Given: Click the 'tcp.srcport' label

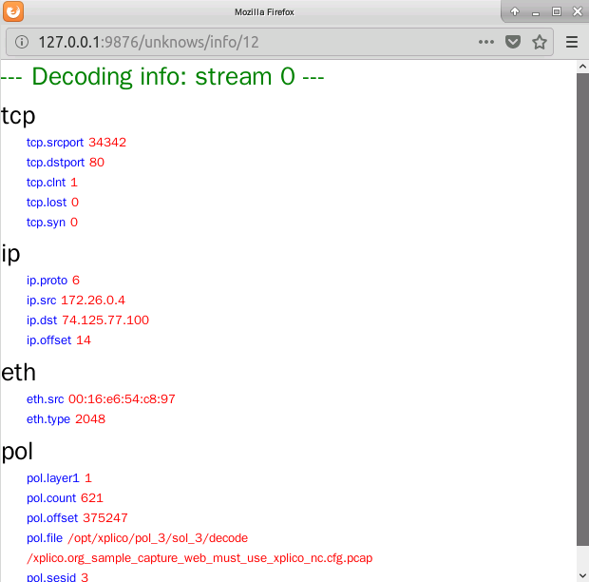Looking at the screenshot, I should pyautogui.click(x=55, y=143).
